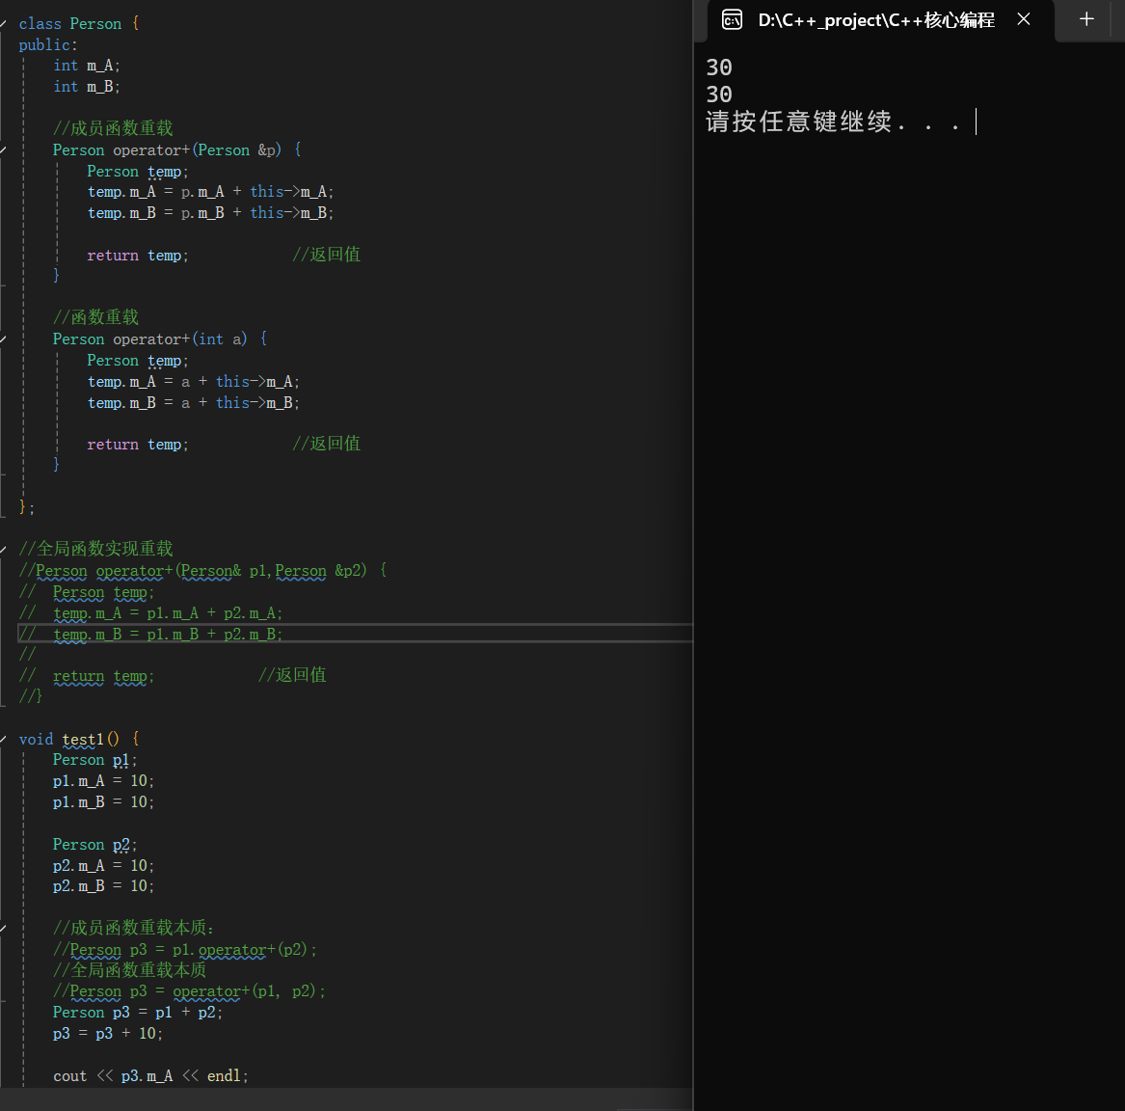Click line 'p2.m_B = 10;'
Viewport: 1125px width, 1111px height.
103,886
